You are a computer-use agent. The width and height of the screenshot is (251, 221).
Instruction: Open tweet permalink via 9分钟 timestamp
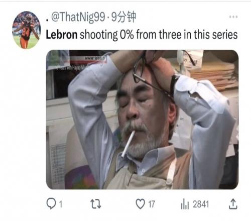click(123, 17)
